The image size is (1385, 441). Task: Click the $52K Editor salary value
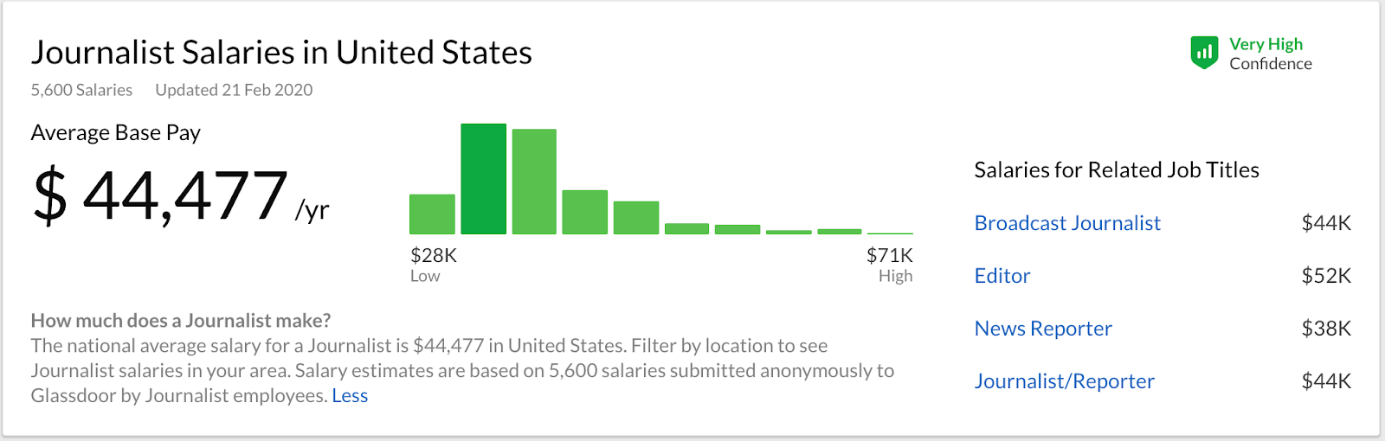click(1326, 276)
